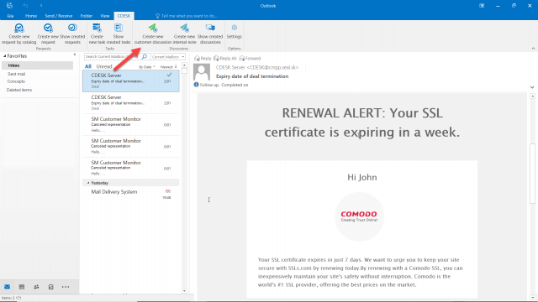
Task: Open By Date sort dropdown
Action: coord(147,67)
